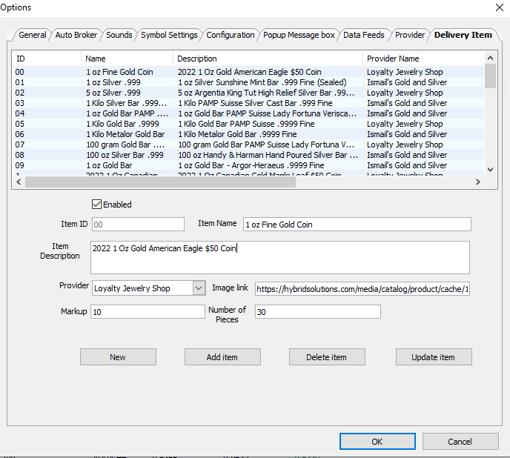Click the New button
This screenshot has height=458, width=510.
tap(118, 357)
